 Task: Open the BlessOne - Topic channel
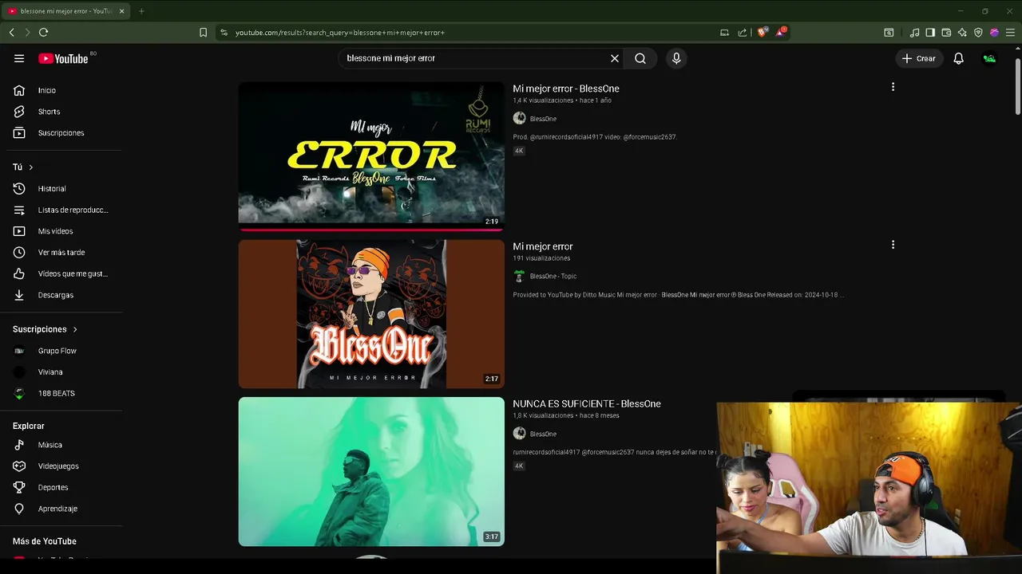[x=553, y=276]
